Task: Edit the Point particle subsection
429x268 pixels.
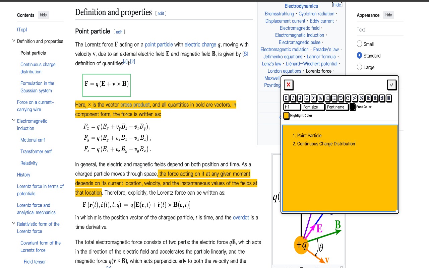Action: coord(119,32)
